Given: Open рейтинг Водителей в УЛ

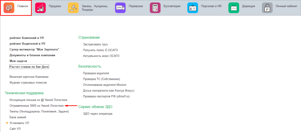Looking at the screenshot, I should coord(27,44).
